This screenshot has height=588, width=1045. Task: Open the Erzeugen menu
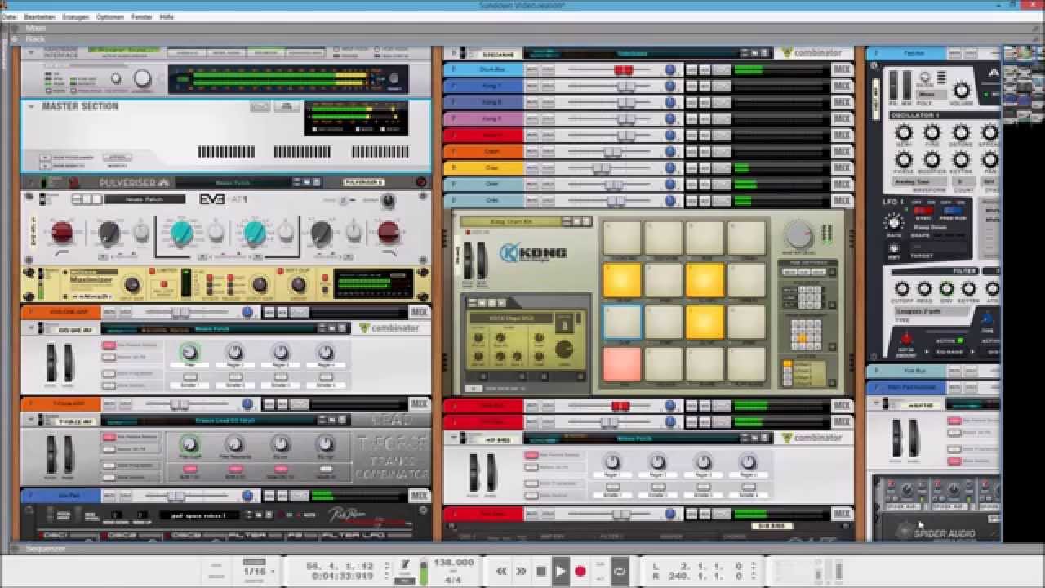pyautogui.click(x=76, y=16)
